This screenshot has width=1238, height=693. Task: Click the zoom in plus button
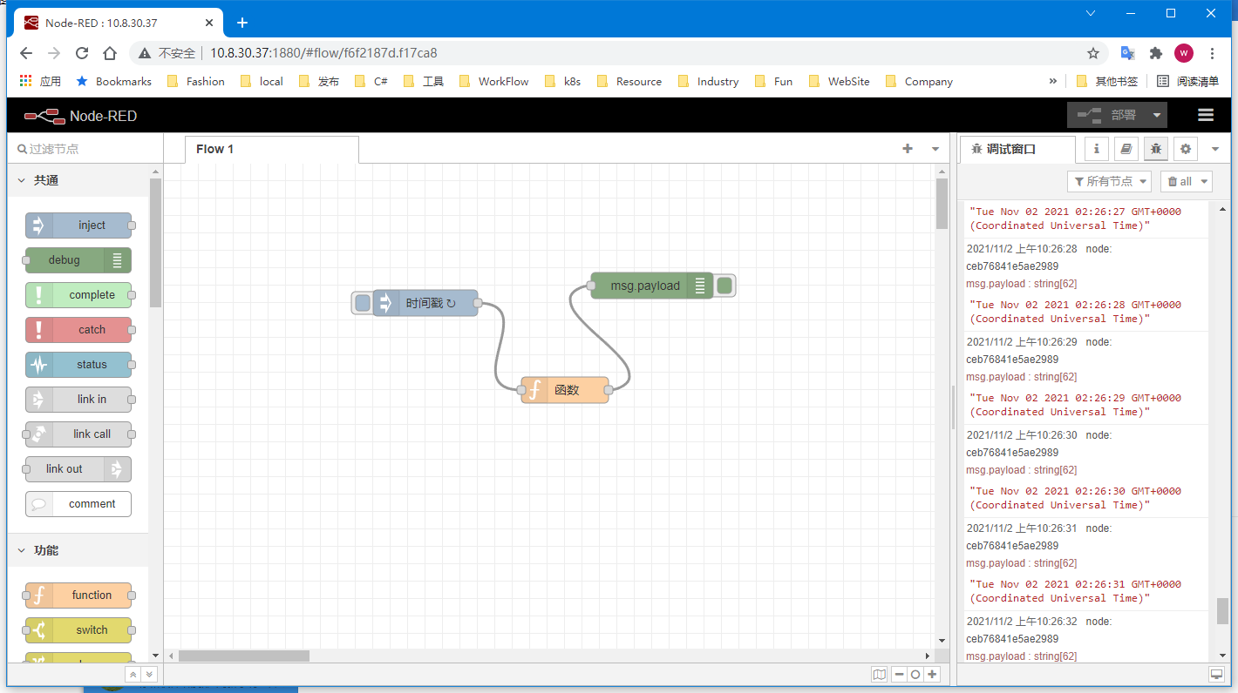click(933, 675)
